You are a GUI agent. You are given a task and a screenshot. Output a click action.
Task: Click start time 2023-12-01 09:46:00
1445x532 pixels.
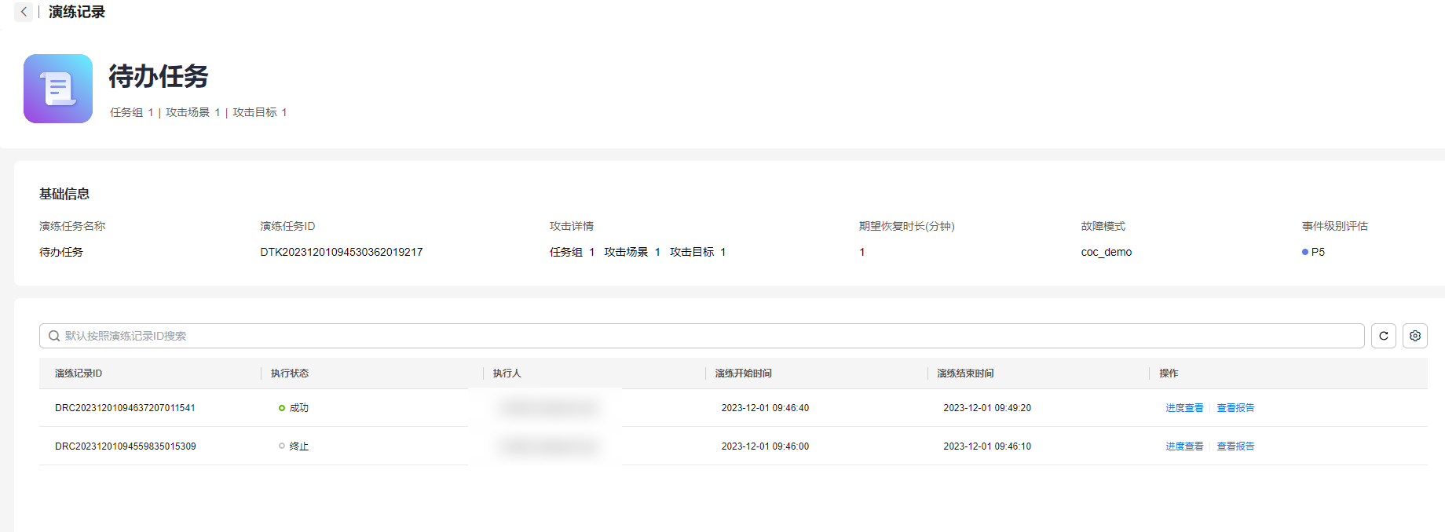click(765, 446)
